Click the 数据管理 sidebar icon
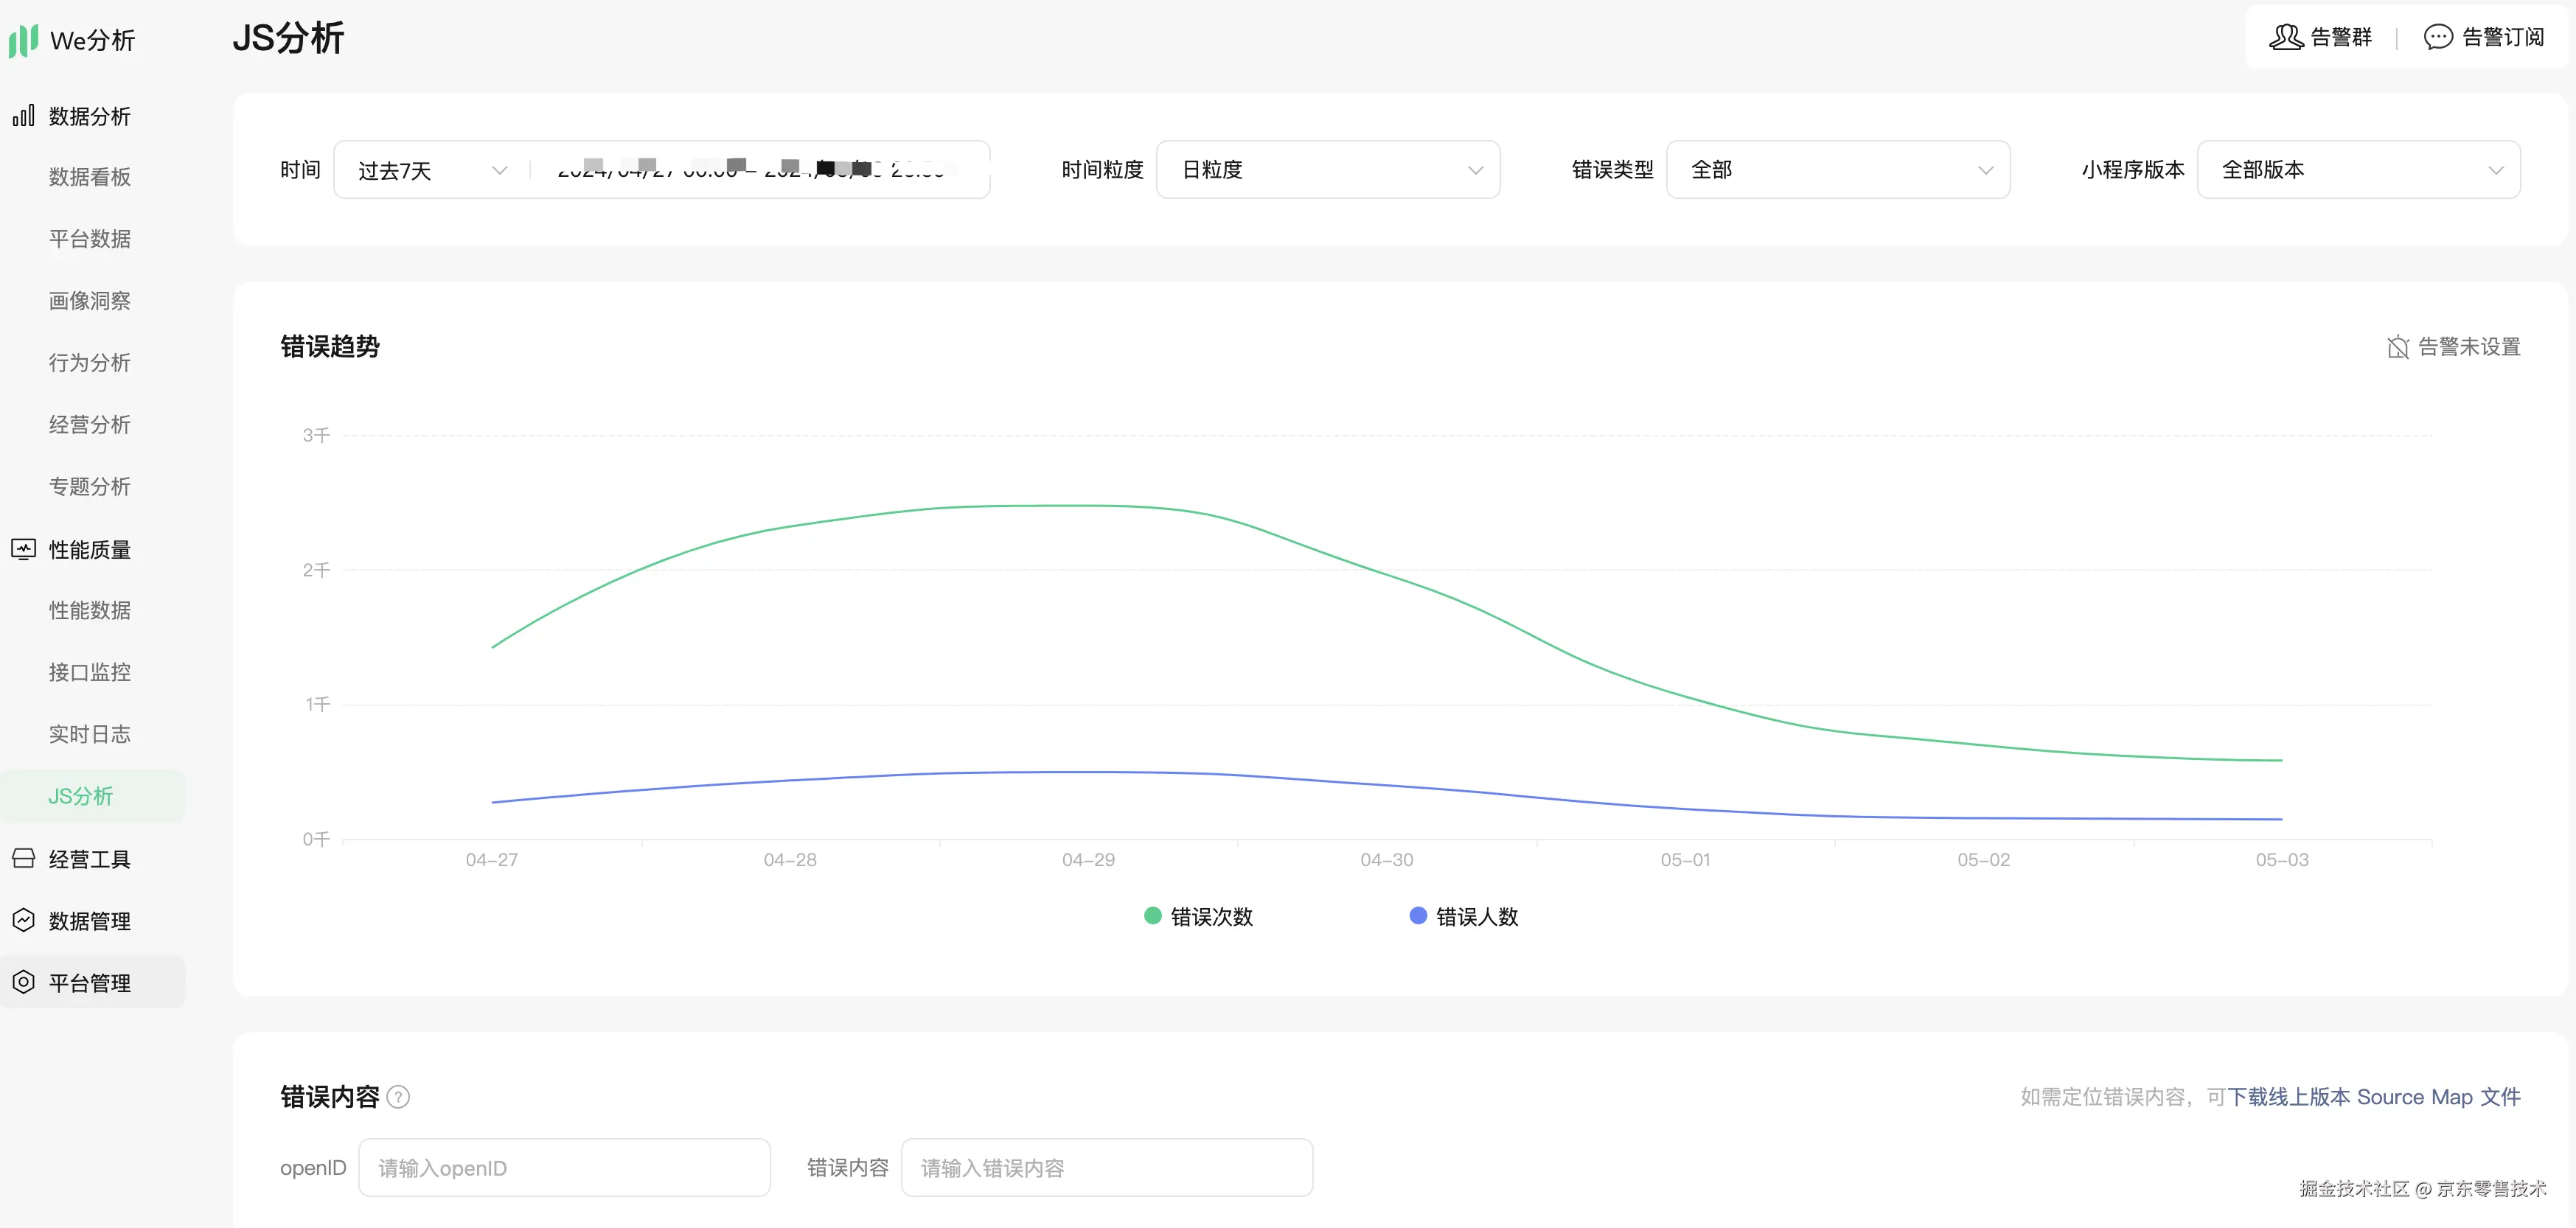This screenshot has width=2576, height=1228. (x=23, y=921)
